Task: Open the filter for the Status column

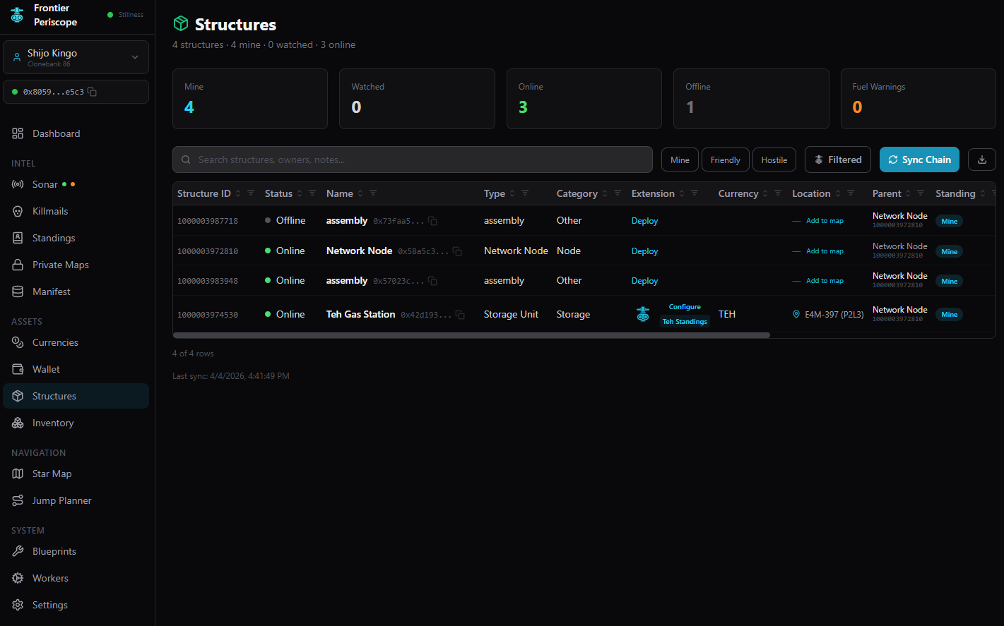Action: coord(312,193)
